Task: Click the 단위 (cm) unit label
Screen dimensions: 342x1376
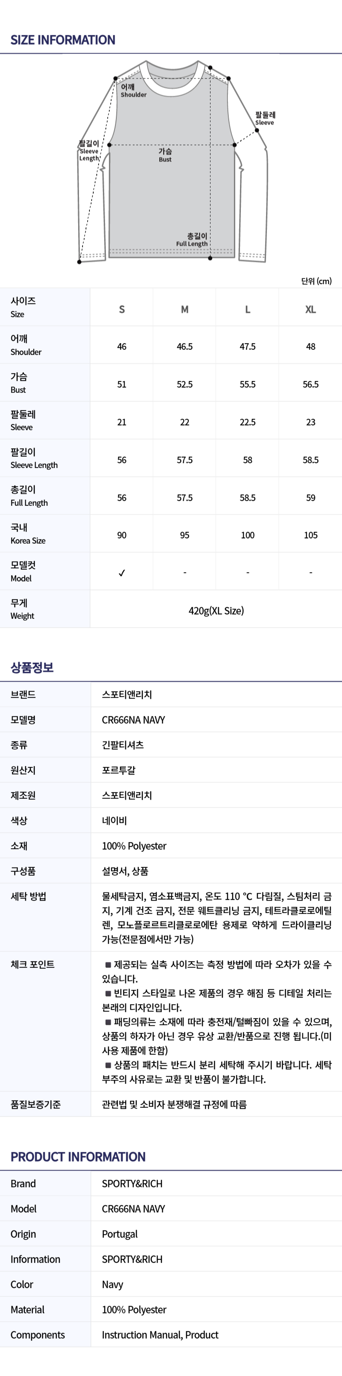Action: [x=316, y=281]
